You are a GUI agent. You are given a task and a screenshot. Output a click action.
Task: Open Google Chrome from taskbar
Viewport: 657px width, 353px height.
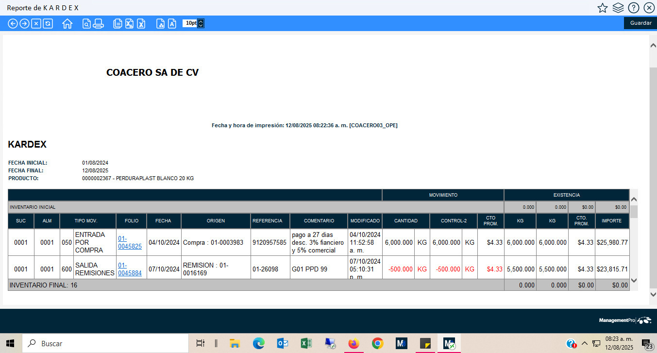(x=377, y=343)
